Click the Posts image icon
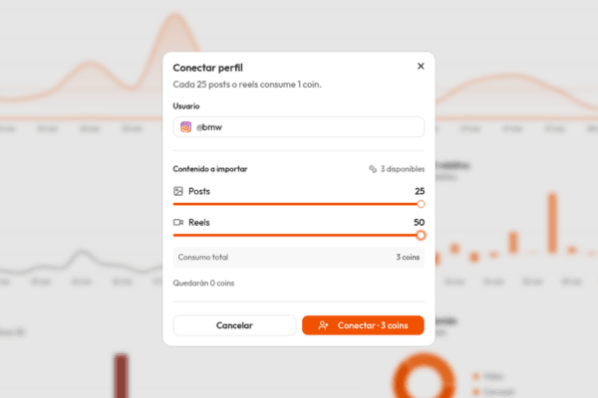598x398 pixels. [x=178, y=190]
